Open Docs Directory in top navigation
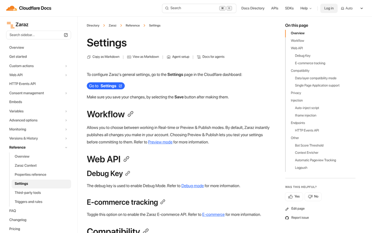This screenshot has width=372, height=233. coord(253,8)
